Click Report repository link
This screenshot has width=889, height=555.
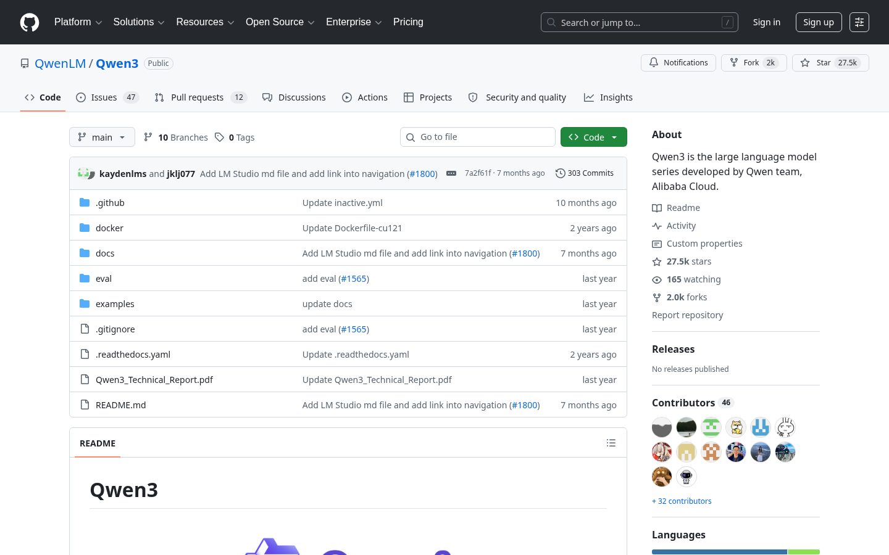(x=687, y=315)
